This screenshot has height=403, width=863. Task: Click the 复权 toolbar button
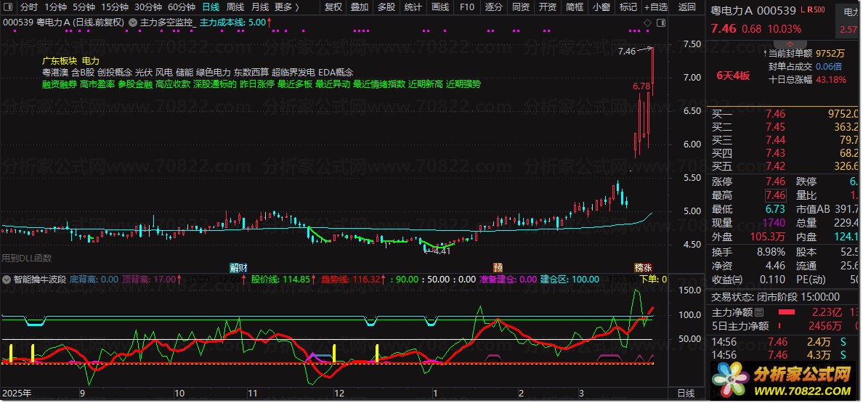[333, 7]
